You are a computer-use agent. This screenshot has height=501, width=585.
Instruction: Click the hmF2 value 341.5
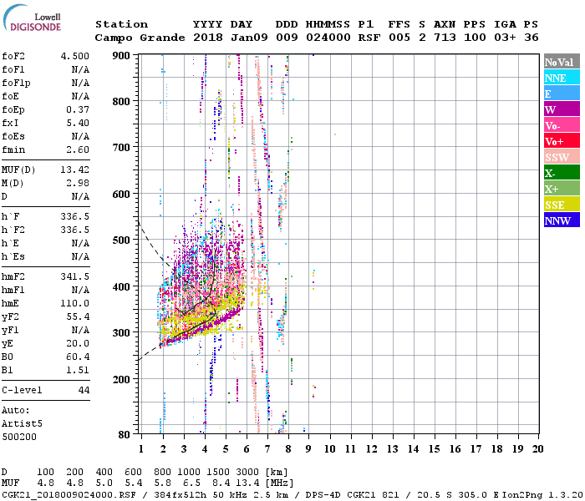(75, 276)
